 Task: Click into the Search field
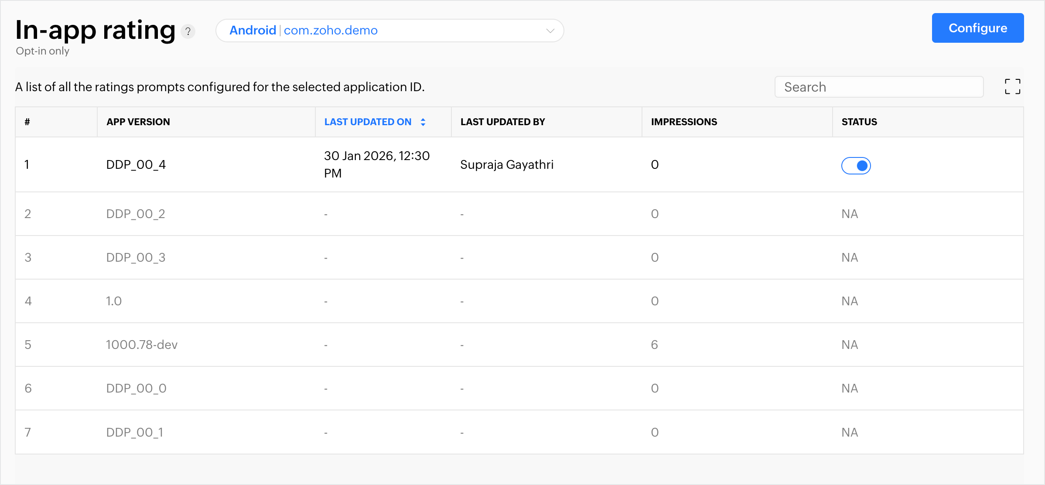point(878,87)
